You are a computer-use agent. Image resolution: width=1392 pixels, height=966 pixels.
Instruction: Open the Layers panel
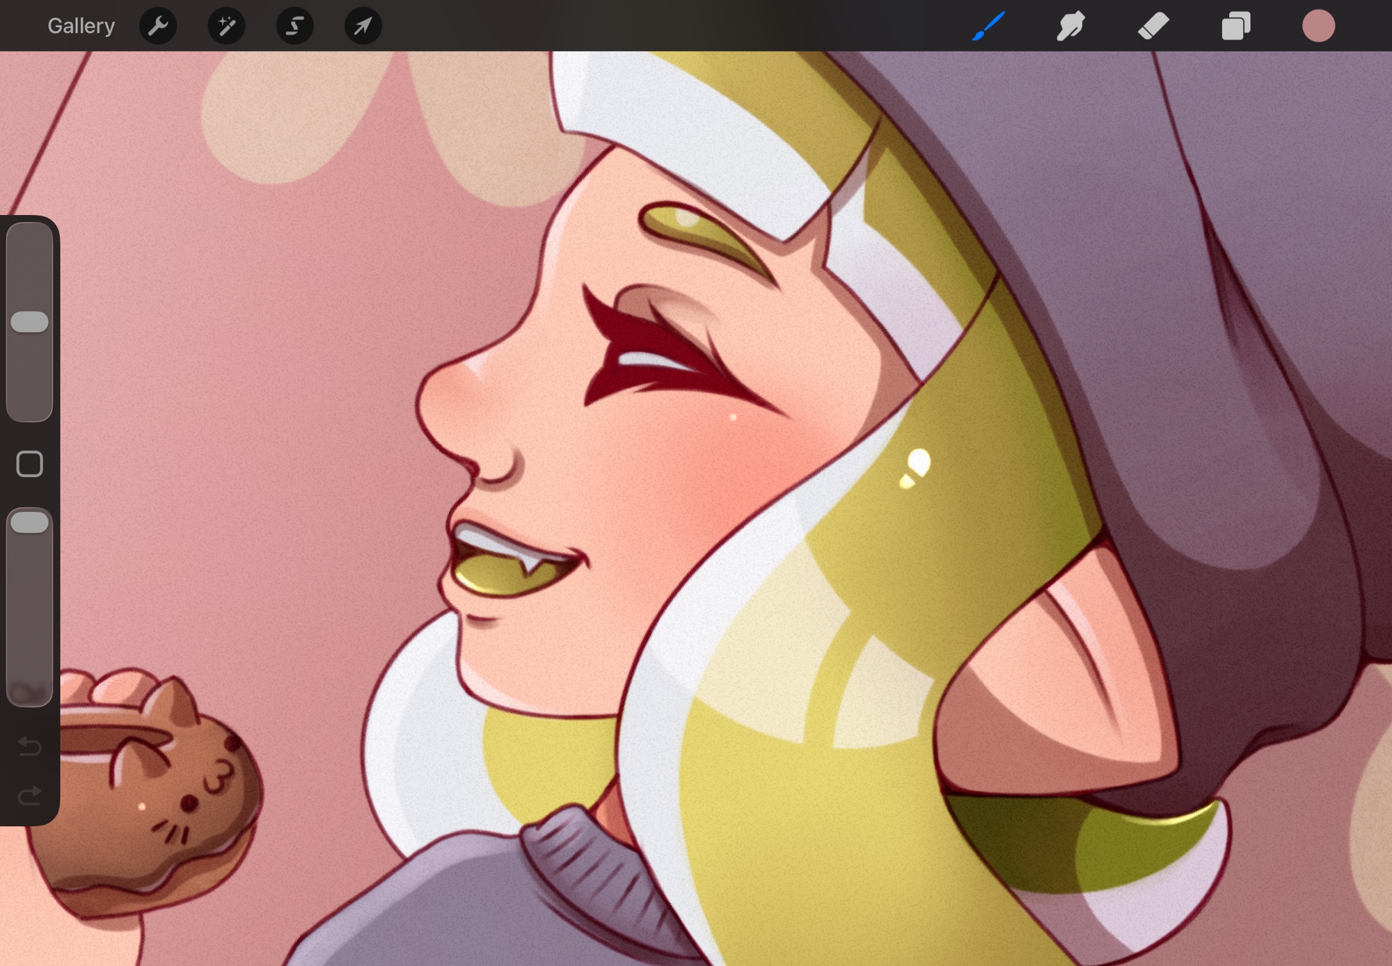(1235, 26)
